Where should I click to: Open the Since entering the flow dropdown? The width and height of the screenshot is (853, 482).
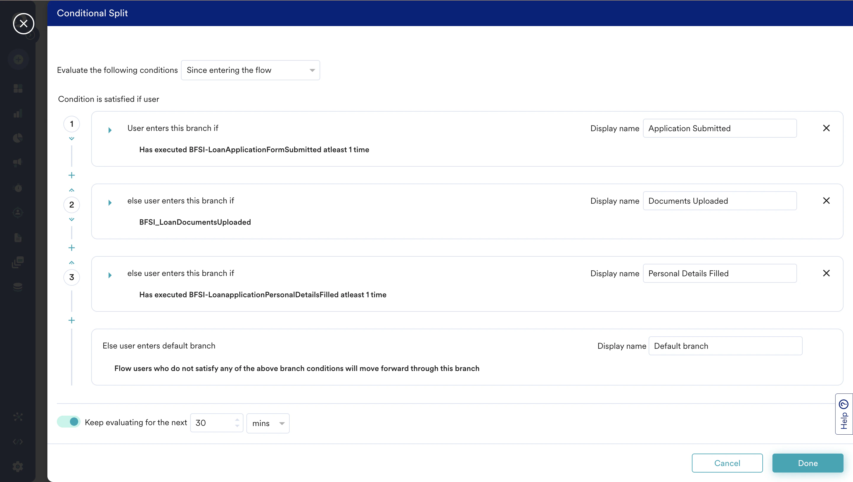click(250, 70)
